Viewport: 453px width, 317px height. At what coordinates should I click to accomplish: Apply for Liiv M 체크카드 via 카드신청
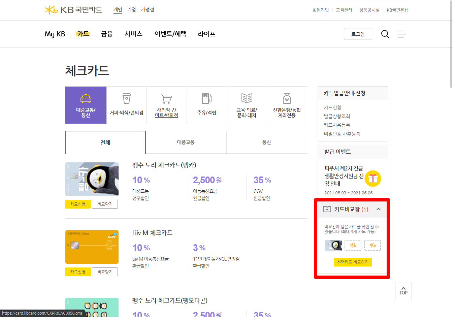tap(78, 272)
